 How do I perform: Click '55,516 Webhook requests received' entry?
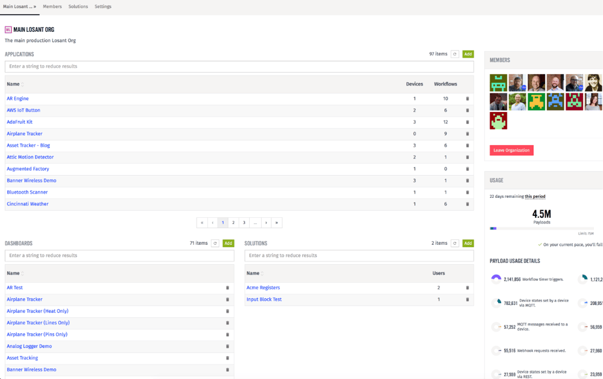tap(529, 351)
